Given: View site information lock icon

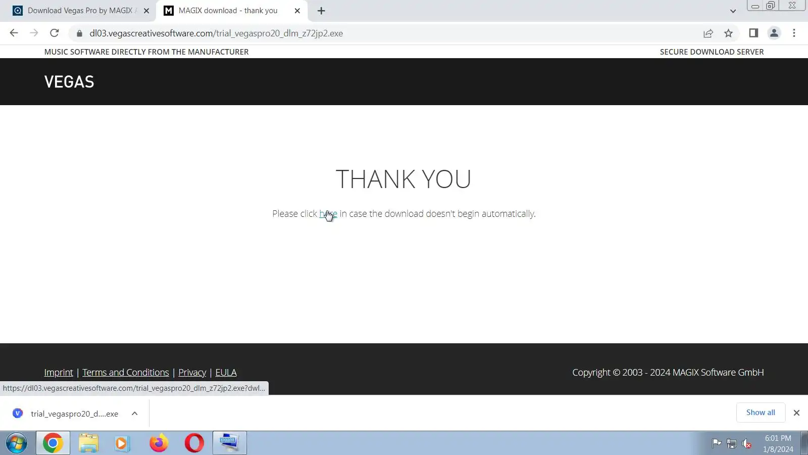Looking at the screenshot, I should (79, 33).
